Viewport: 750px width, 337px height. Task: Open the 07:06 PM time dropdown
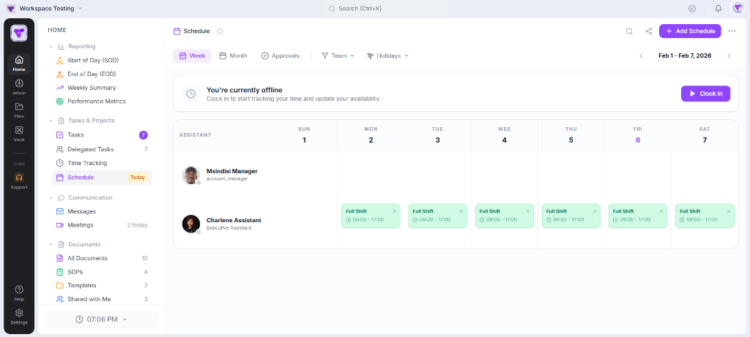[x=101, y=319]
